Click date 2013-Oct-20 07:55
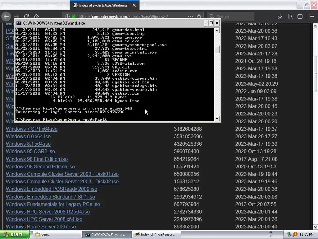The image size is (318, 239). pos(256,204)
